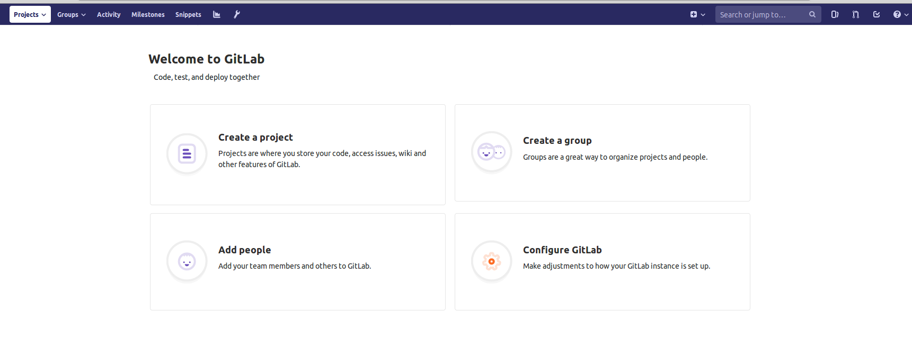Open Snippets in navbar

point(188,14)
